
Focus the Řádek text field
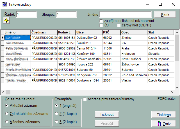[x=26, y=14]
